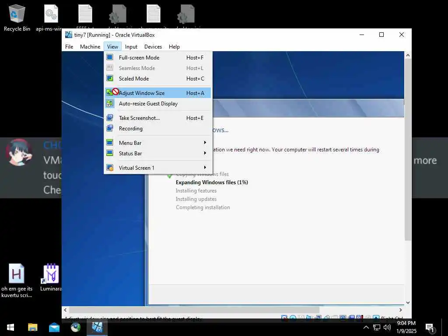Click the 'Completing installation' step text
Image resolution: width=448 pixels, height=336 pixels.
pos(203,207)
